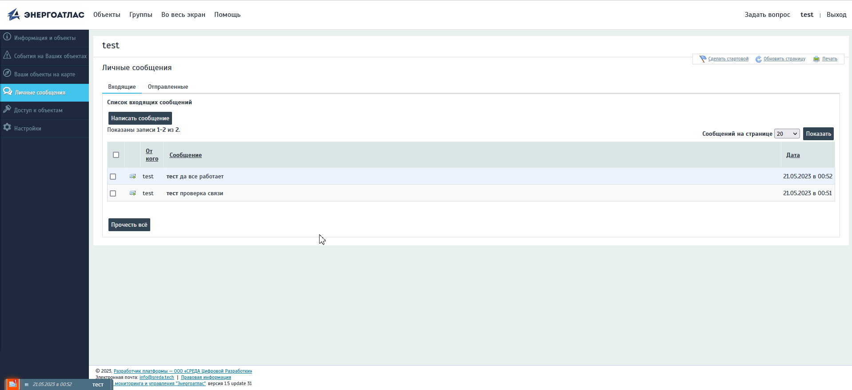Open the messages-per-page dropdown showing 20

787,134
